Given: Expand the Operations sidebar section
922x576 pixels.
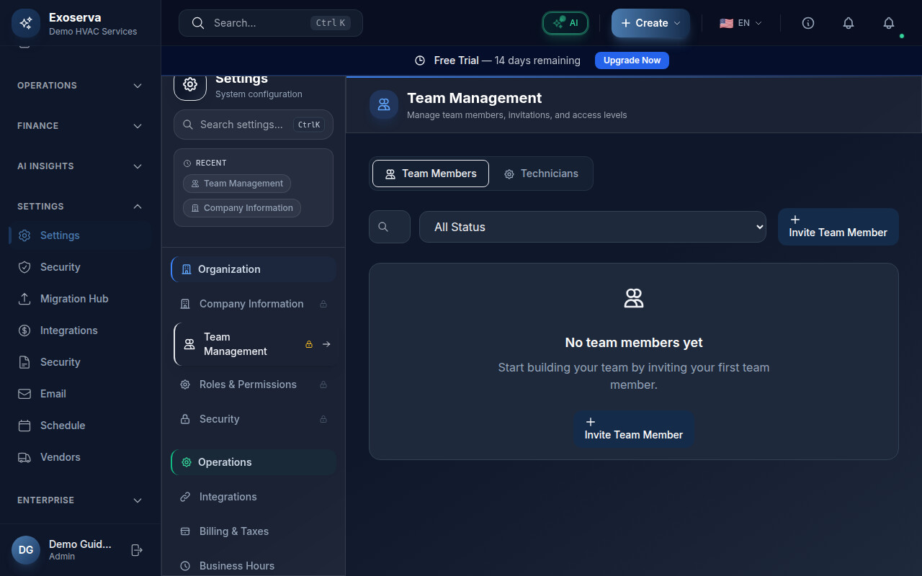Looking at the screenshot, I should [x=80, y=86].
